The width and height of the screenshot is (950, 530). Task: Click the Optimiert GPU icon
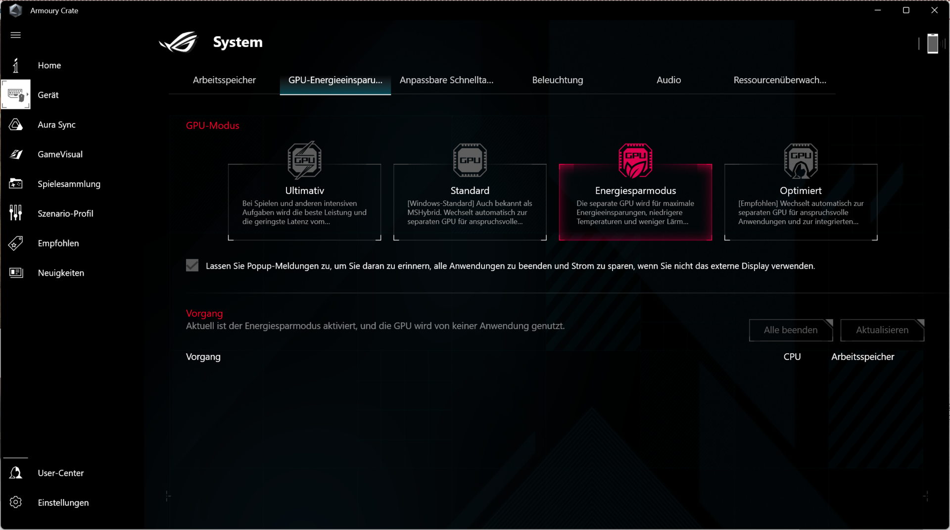coord(801,160)
